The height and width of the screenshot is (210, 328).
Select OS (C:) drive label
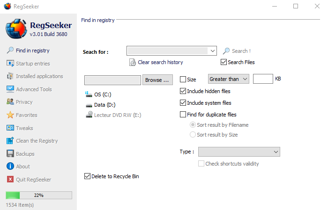coord(103,94)
